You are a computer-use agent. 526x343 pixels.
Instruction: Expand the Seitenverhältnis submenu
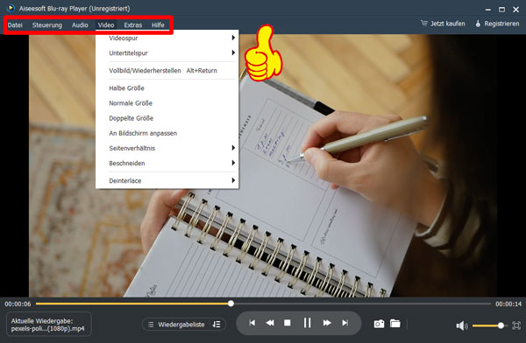point(167,148)
